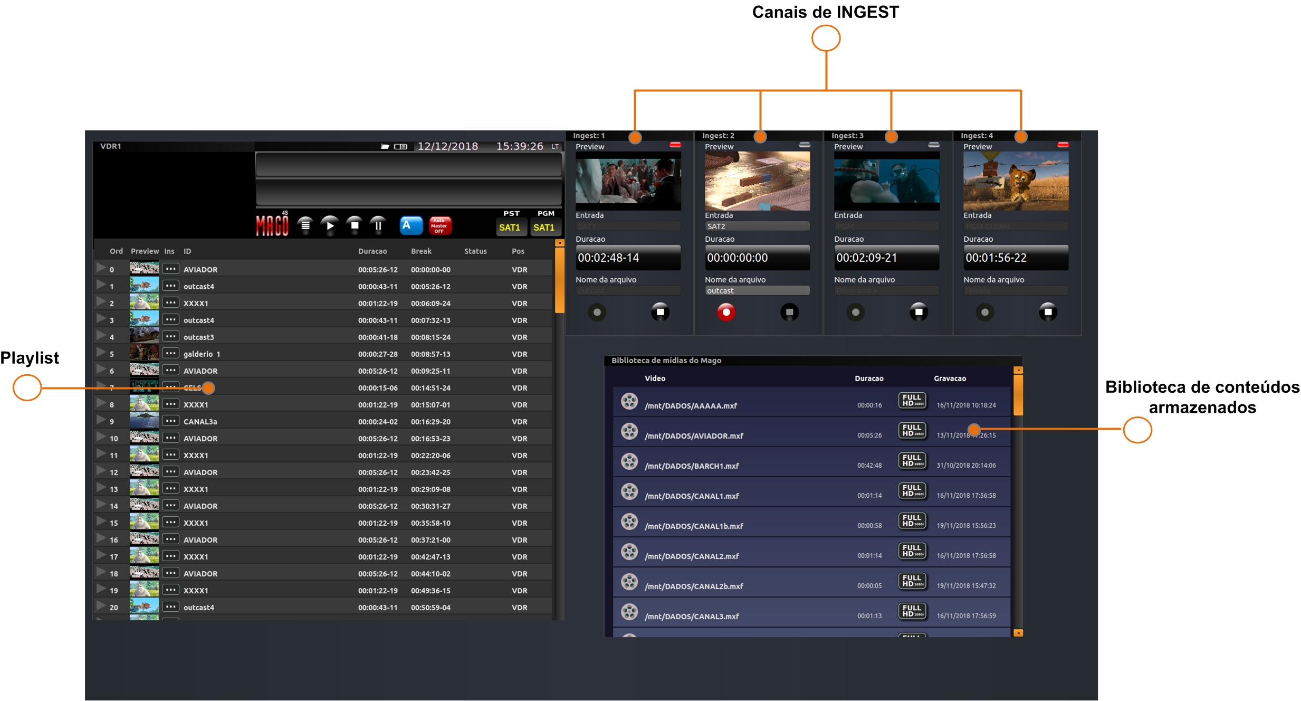Click the Entrada SAT2 field on Ingest 2
Screen dimensions: 1301x701
pyautogui.click(x=757, y=226)
